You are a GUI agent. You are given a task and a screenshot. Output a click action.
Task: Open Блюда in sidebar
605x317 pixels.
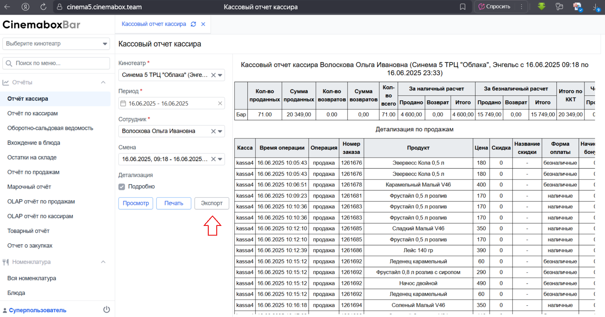pos(16,293)
